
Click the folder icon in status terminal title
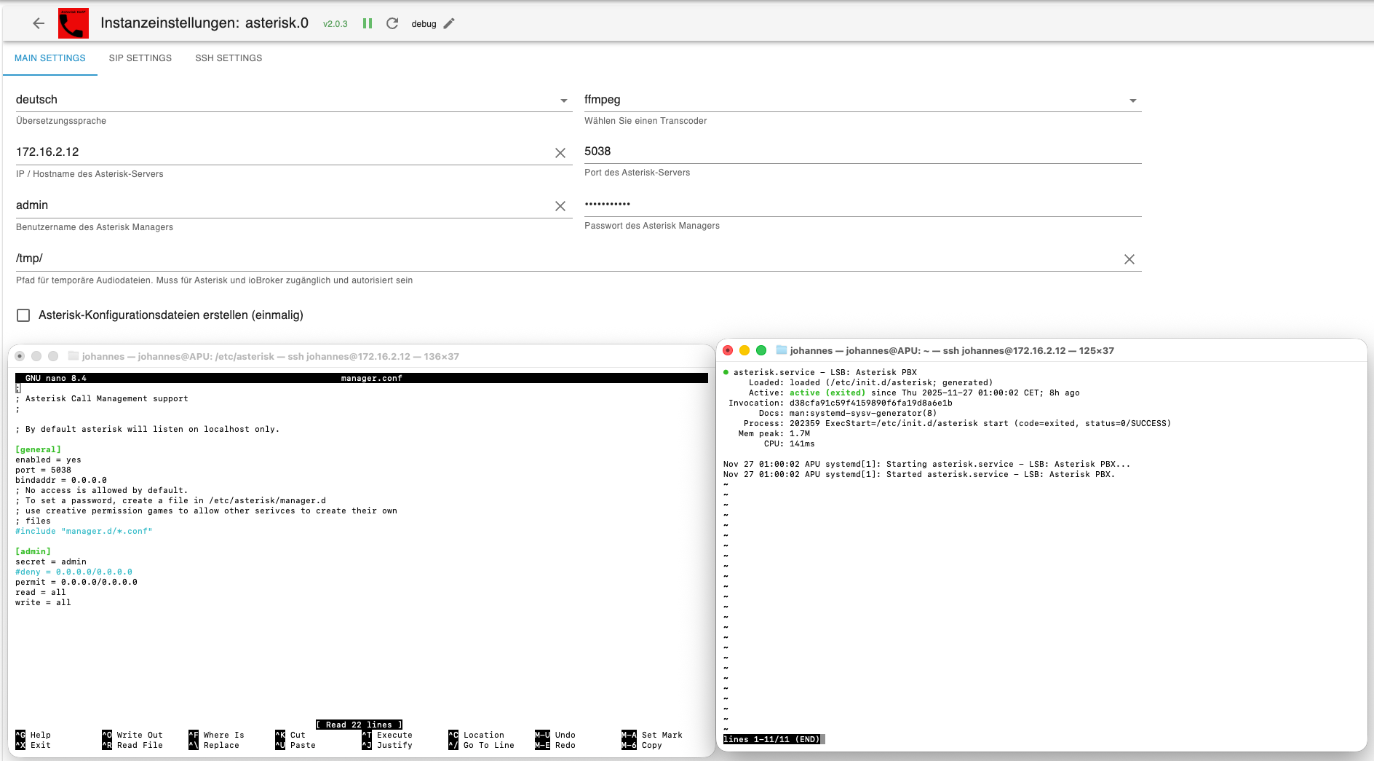pos(782,350)
